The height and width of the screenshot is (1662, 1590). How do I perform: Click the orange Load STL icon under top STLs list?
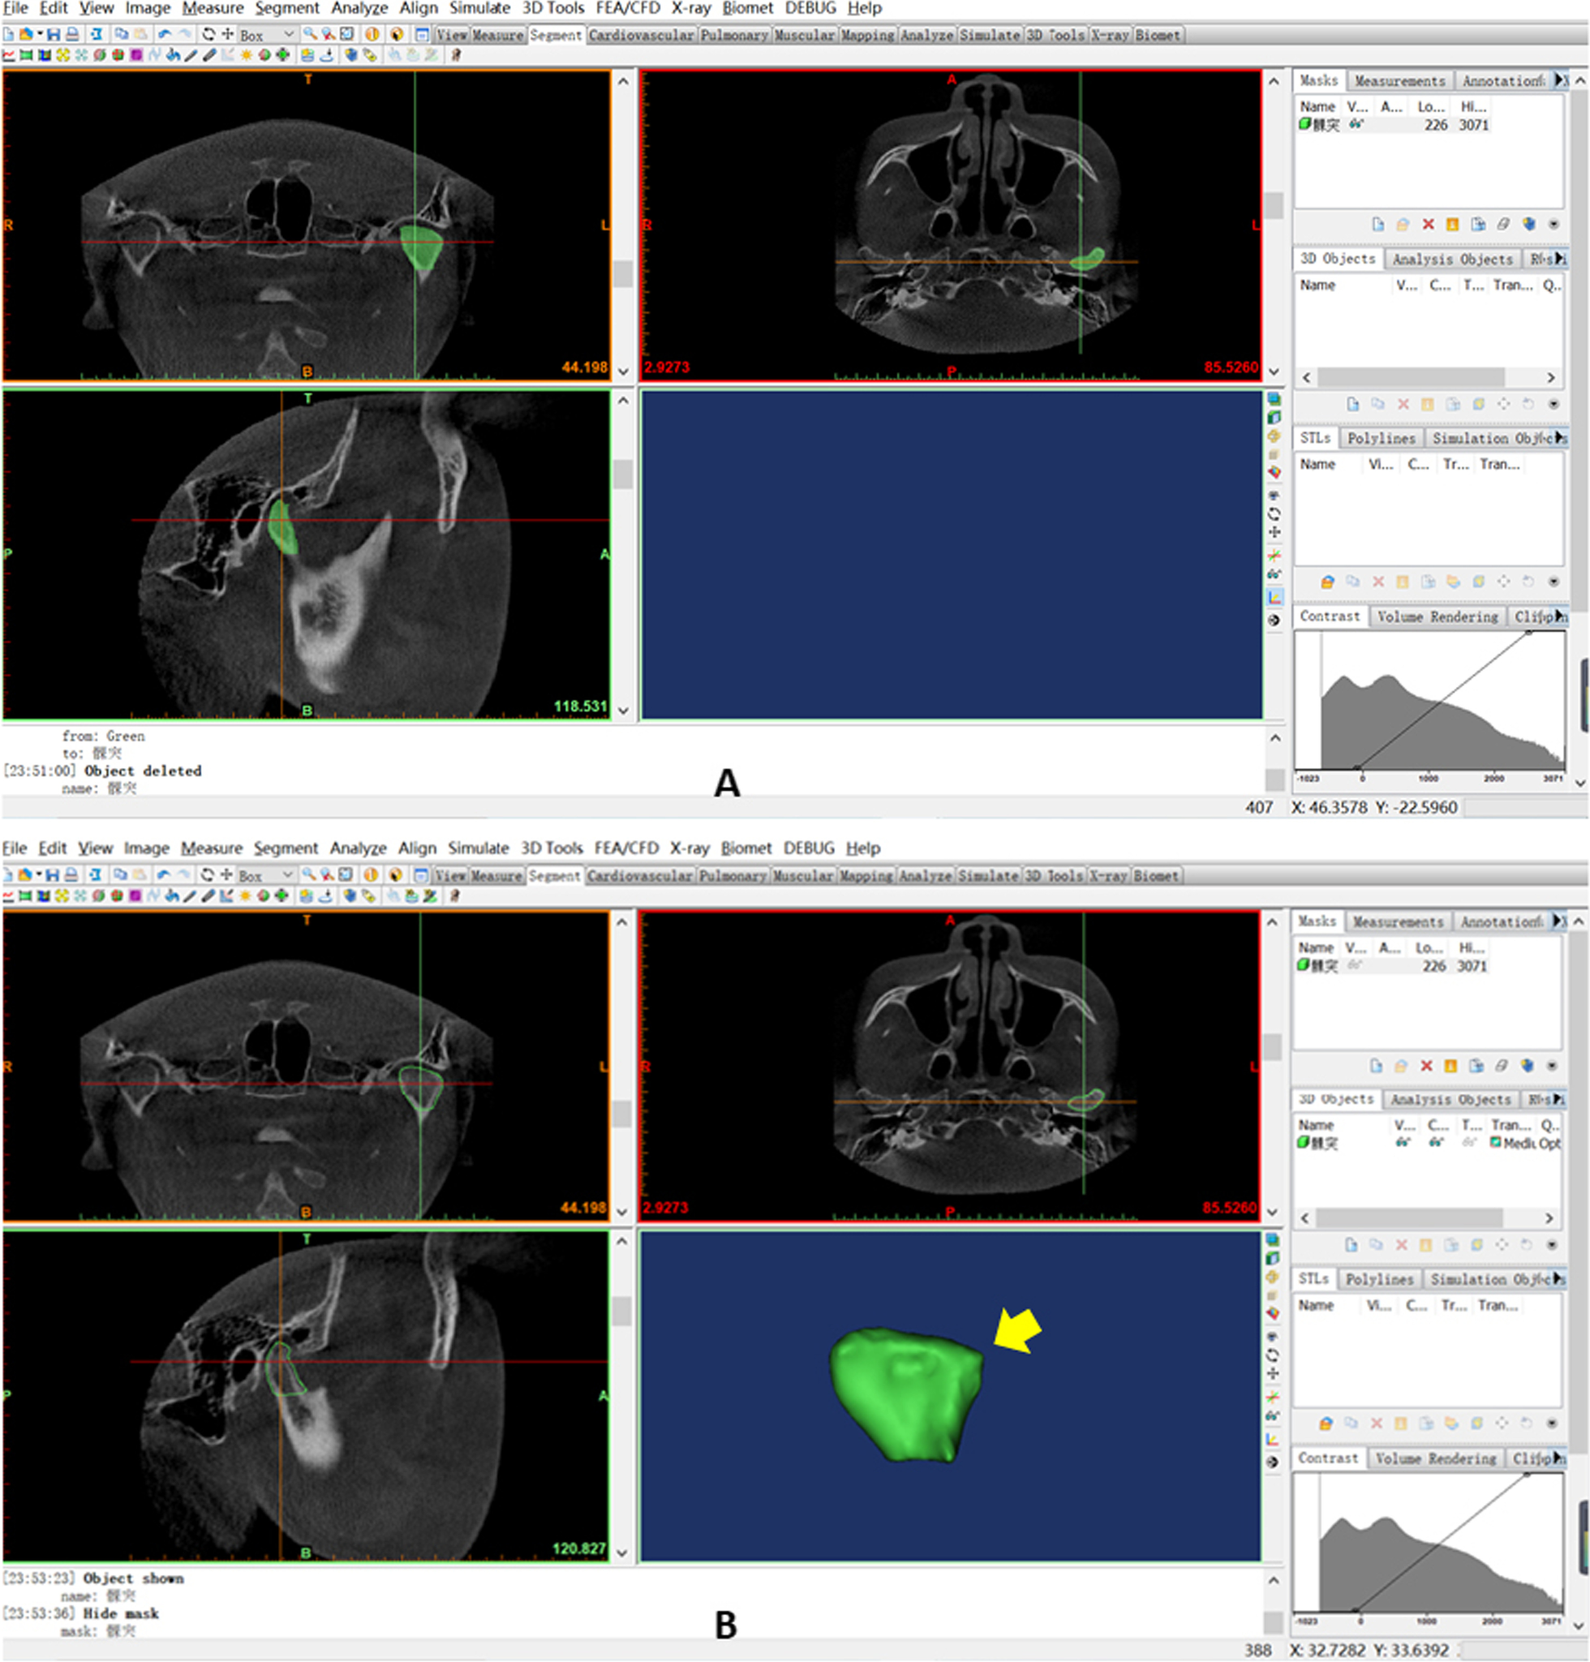coord(1328,582)
